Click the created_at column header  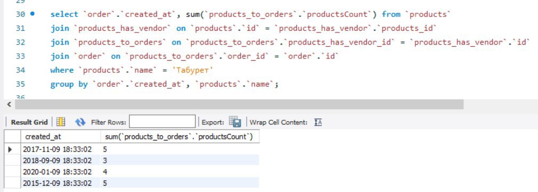(60, 137)
